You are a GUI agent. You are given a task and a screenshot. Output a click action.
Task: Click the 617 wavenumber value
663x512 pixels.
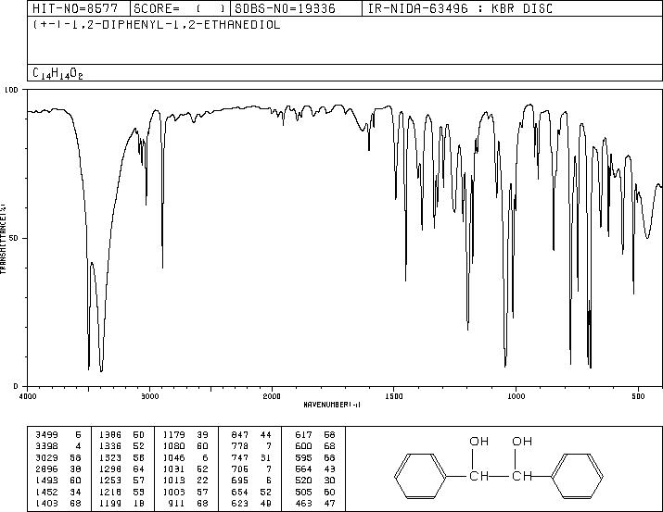pyautogui.click(x=303, y=435)
